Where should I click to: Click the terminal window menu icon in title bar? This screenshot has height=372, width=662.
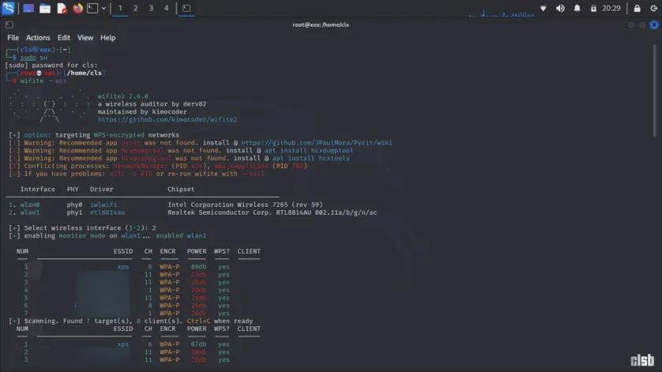[x=9, y=25]
